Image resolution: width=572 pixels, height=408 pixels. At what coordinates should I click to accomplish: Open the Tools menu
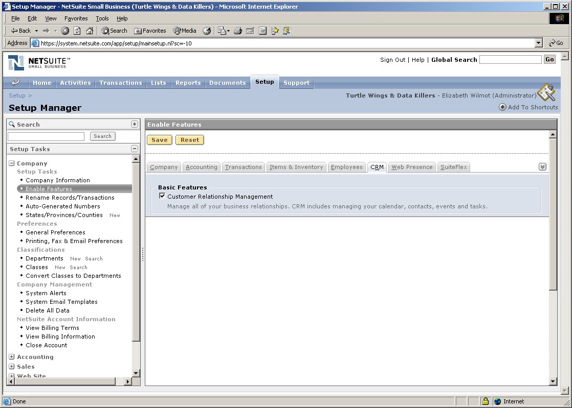click(x=102, y=18)
